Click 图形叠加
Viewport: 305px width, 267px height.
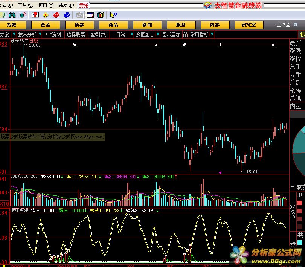pos(171,34)
